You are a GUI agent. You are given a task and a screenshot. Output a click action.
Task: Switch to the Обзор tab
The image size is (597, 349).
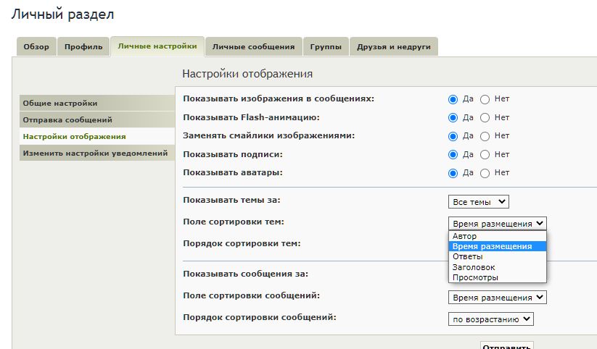(x=36, y=47)
